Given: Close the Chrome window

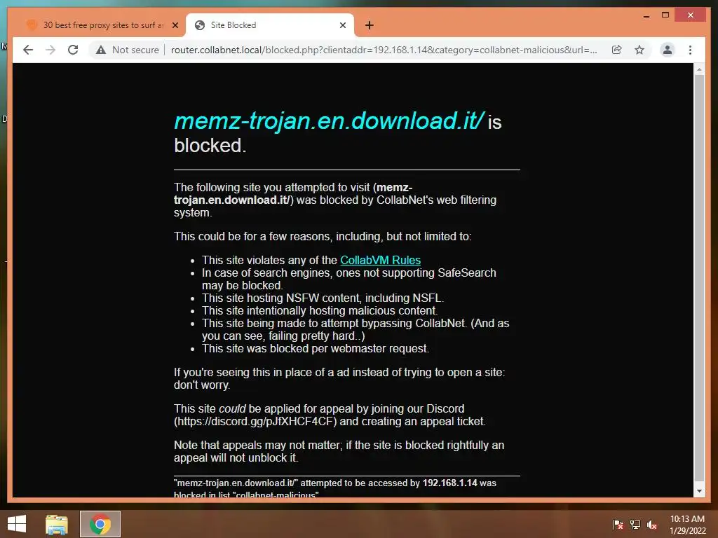Looking at the screenshot, I should (691, 15).
